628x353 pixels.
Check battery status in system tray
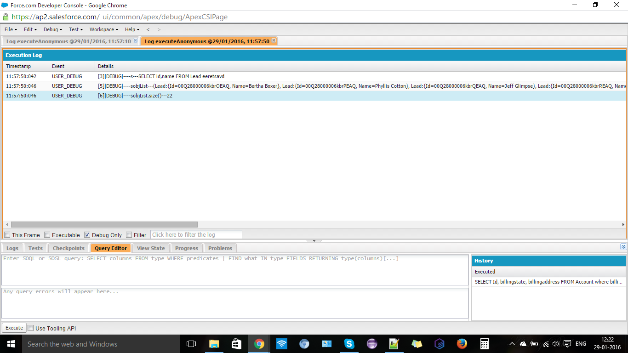coord(534,344)
